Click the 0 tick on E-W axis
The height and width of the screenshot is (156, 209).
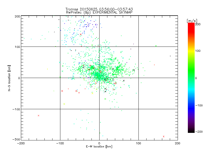click(99, 143)
